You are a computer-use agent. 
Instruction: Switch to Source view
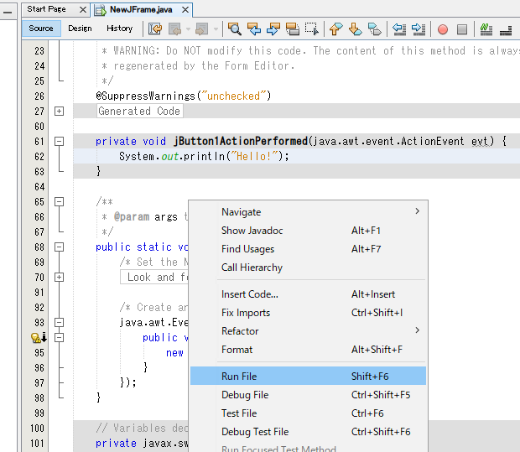click(41, 29)
